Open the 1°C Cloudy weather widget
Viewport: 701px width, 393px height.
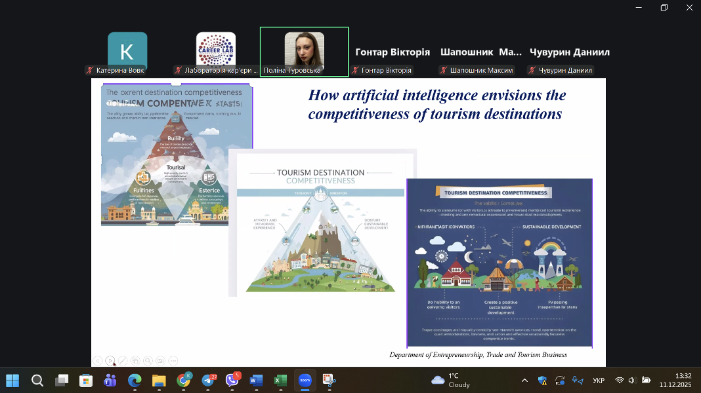[451, 380]
